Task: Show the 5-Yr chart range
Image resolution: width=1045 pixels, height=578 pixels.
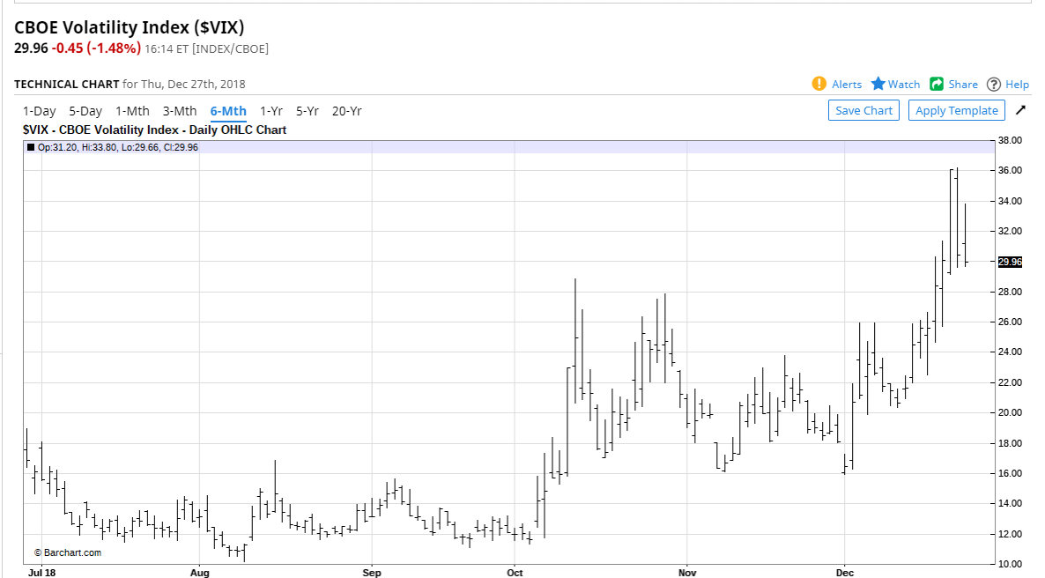Action: pos(308,111)
